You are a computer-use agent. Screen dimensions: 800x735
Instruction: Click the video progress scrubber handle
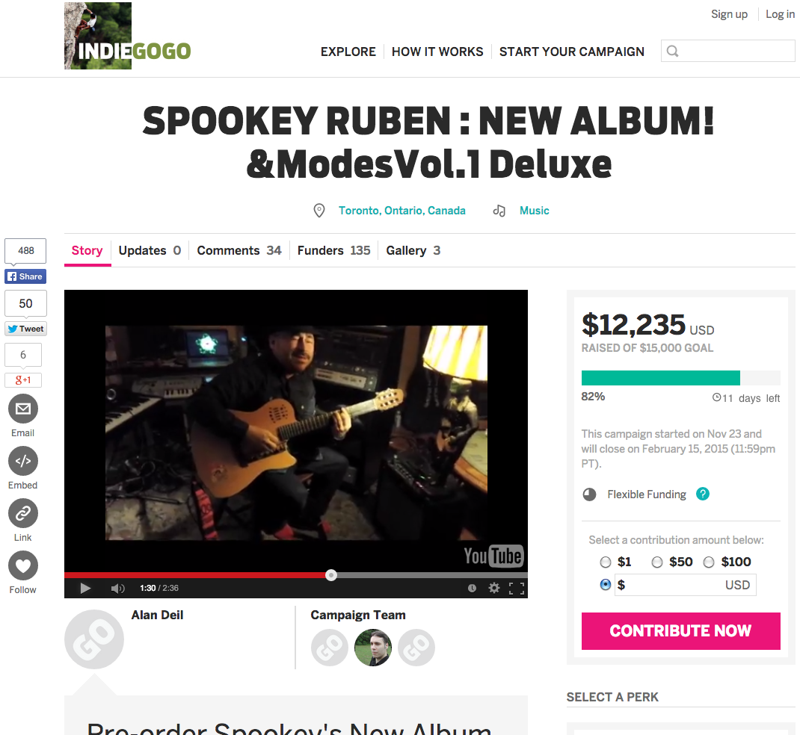(331, 575)
